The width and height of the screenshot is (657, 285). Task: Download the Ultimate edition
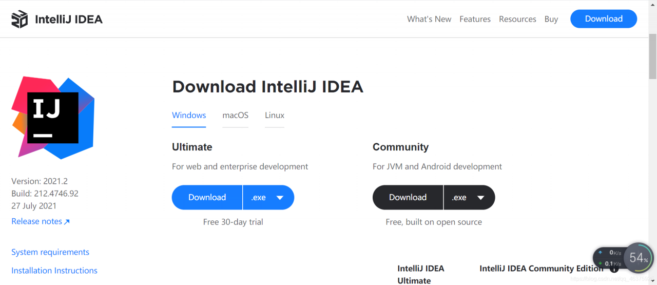207,198
